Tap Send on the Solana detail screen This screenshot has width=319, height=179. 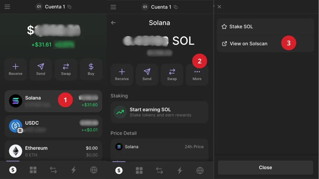tap(147, 75)
